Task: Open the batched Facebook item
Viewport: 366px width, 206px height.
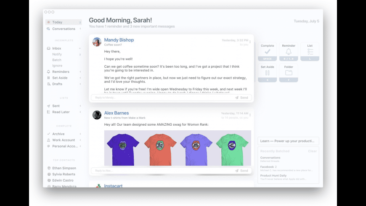Action: 286,168
